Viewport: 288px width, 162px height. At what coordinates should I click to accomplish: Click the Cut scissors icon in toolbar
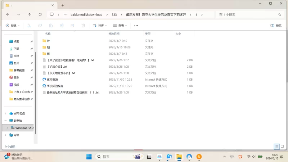tap(29, 26)
